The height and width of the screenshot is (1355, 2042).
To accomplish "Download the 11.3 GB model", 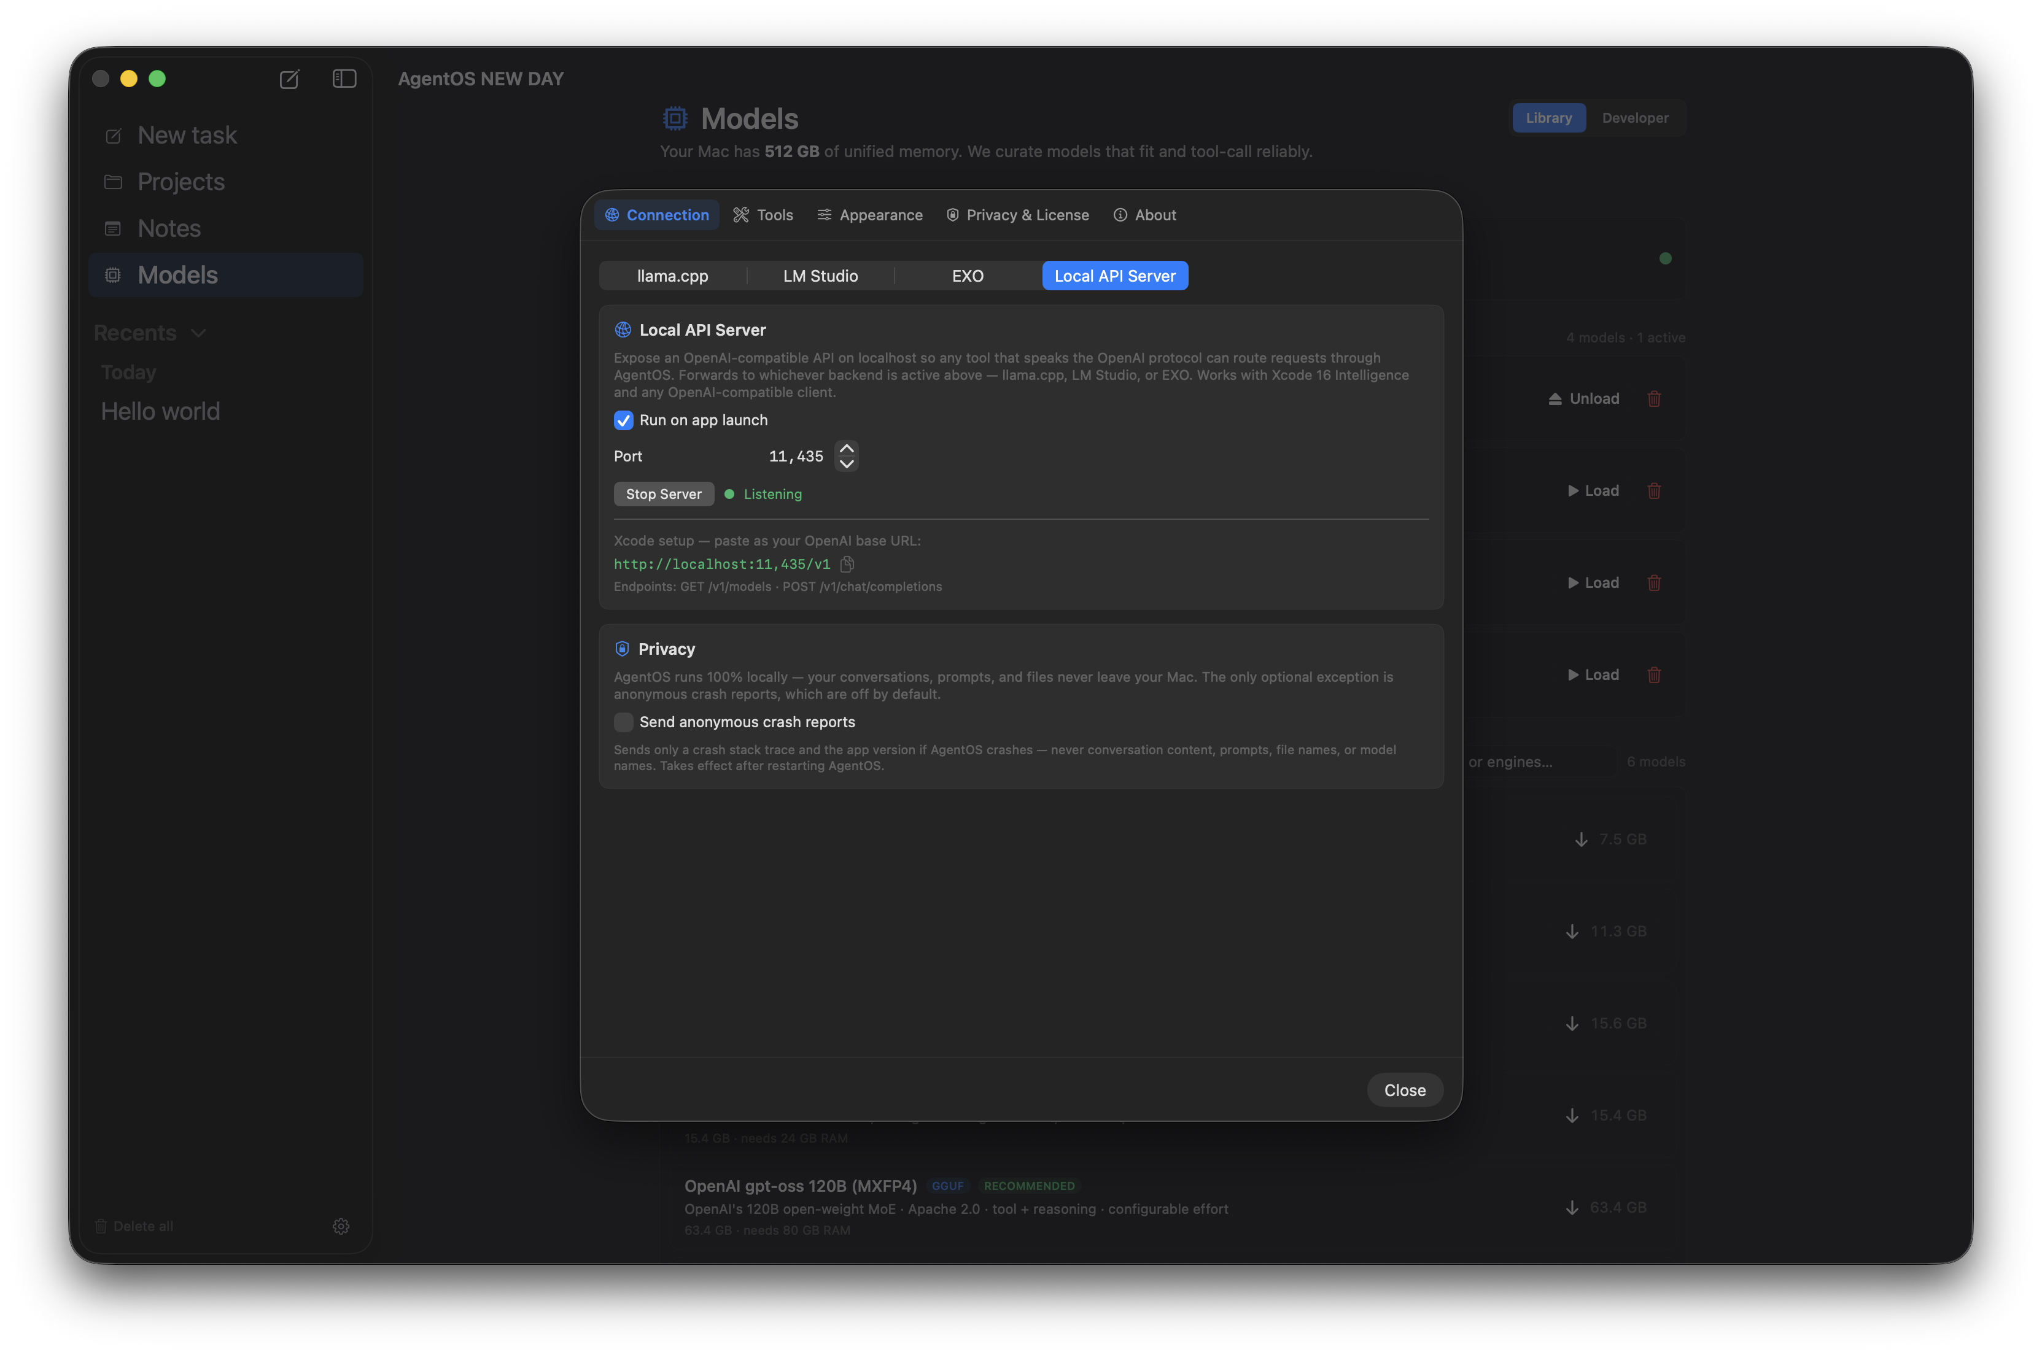I will click(x=1606, y=932).
